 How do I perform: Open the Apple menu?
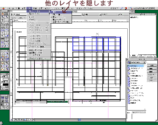point(3,9)
